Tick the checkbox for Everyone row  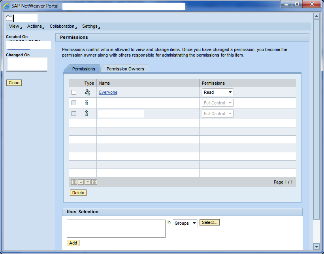74,92
